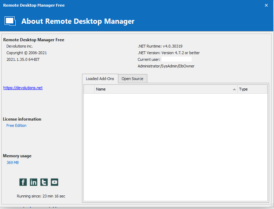The image size is (274, 209).
Task: Click the Copyright © 2006-2021 text
Action: pos(27,53)
